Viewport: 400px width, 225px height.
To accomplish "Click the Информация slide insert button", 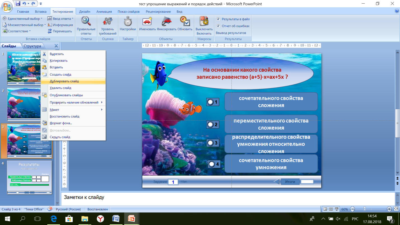I will (x=60, y=25).
